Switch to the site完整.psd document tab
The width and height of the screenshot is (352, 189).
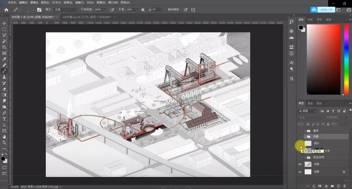[x=86, y=16]
